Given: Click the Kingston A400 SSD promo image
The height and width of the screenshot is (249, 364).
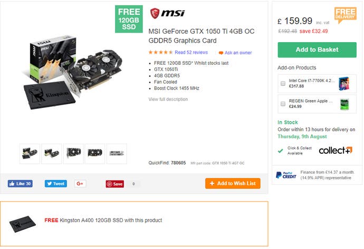Looking at the screenshot, I should (x=23, y=224).
